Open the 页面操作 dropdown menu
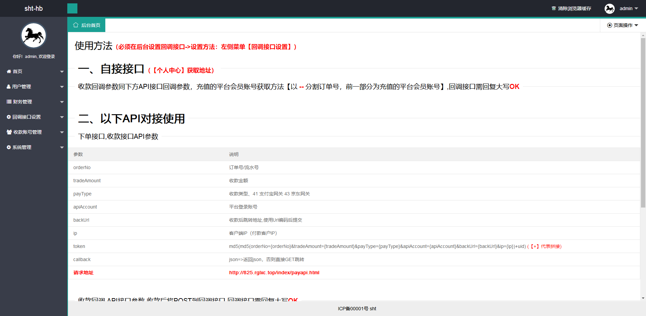The image size is (646, 316). click(622, 25)
